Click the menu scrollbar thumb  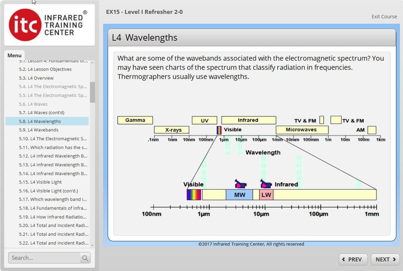[x=92, y=92]
